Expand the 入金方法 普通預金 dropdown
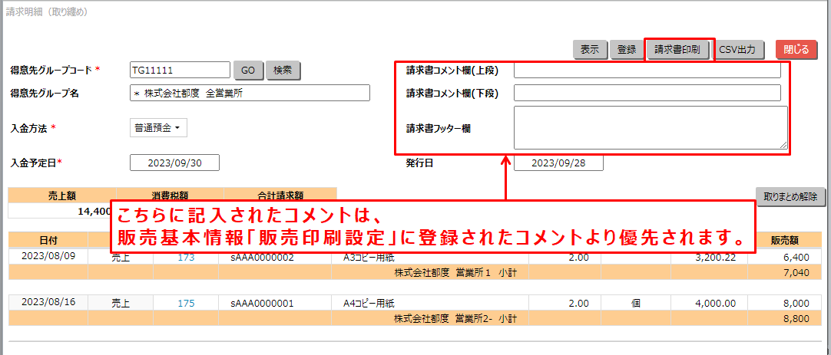This screenshot has width=831, height=355. tap(158, 128)
